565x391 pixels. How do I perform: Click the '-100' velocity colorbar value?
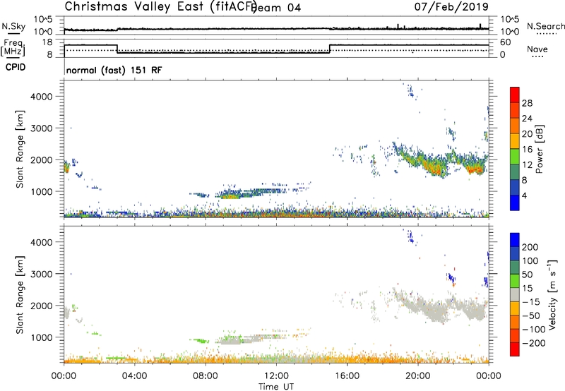534,329
